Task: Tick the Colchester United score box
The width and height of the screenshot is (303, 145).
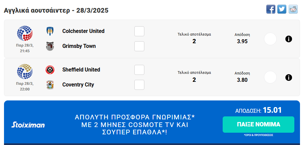Action: click(x=139, y=31)
